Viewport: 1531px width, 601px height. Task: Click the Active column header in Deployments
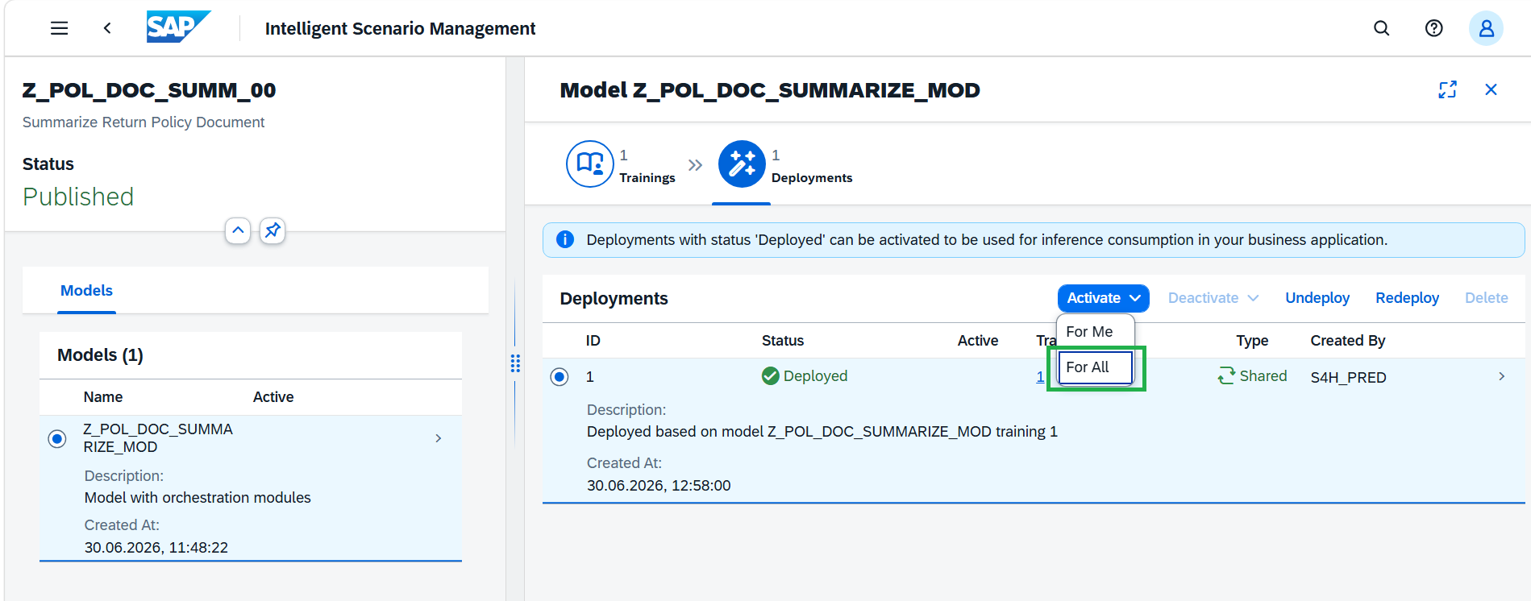[x=978, y=341]
